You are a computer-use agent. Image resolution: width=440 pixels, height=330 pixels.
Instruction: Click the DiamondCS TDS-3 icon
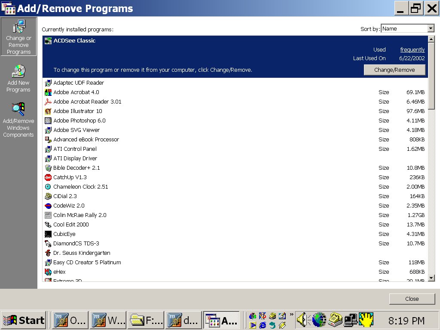(48, 243)
